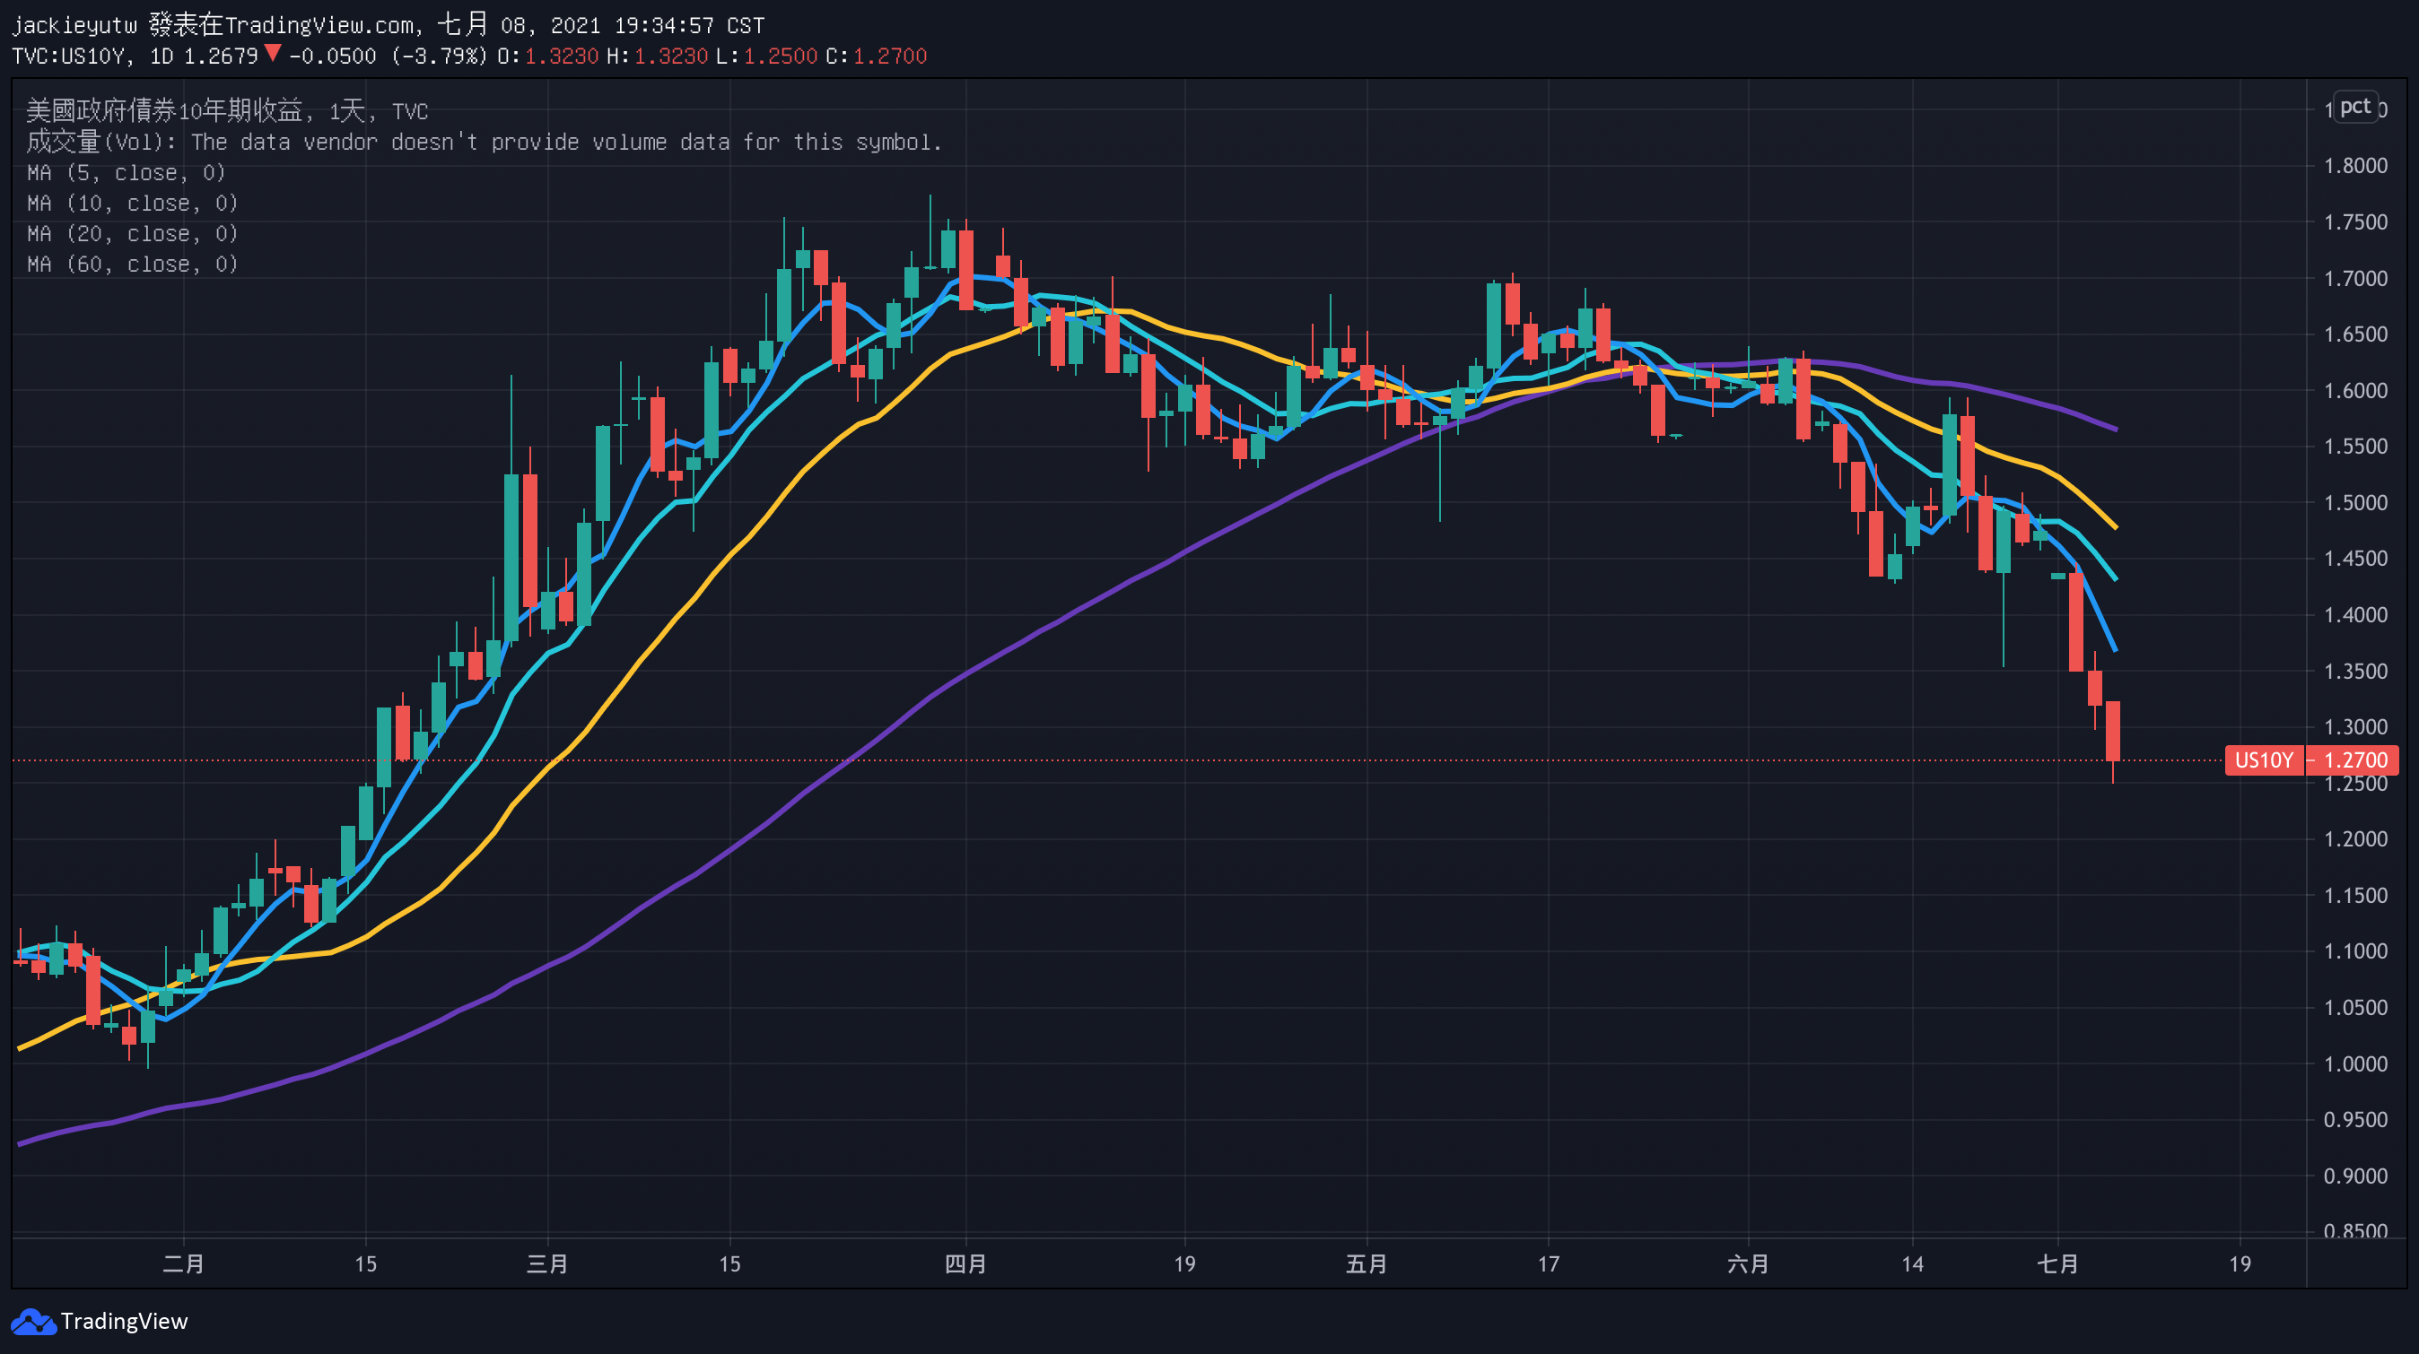This screenshot has height=1354, width=2419.
Task: Click 七月 on the time axis
Action: coord(2057,1264)
